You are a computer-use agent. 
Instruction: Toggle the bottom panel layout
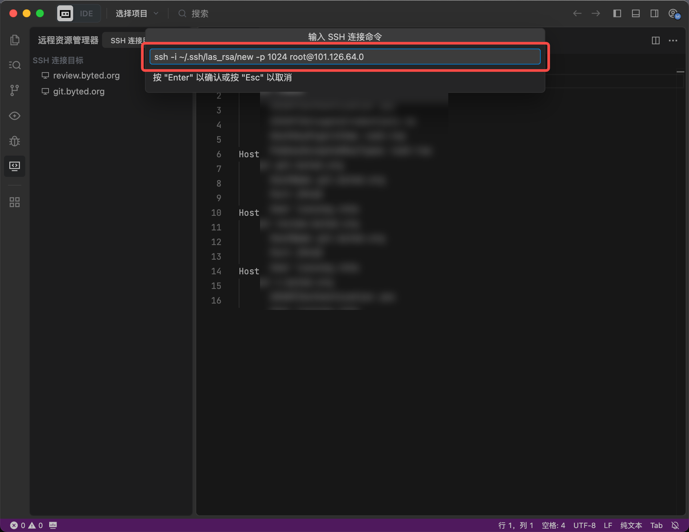click(635, 14)
